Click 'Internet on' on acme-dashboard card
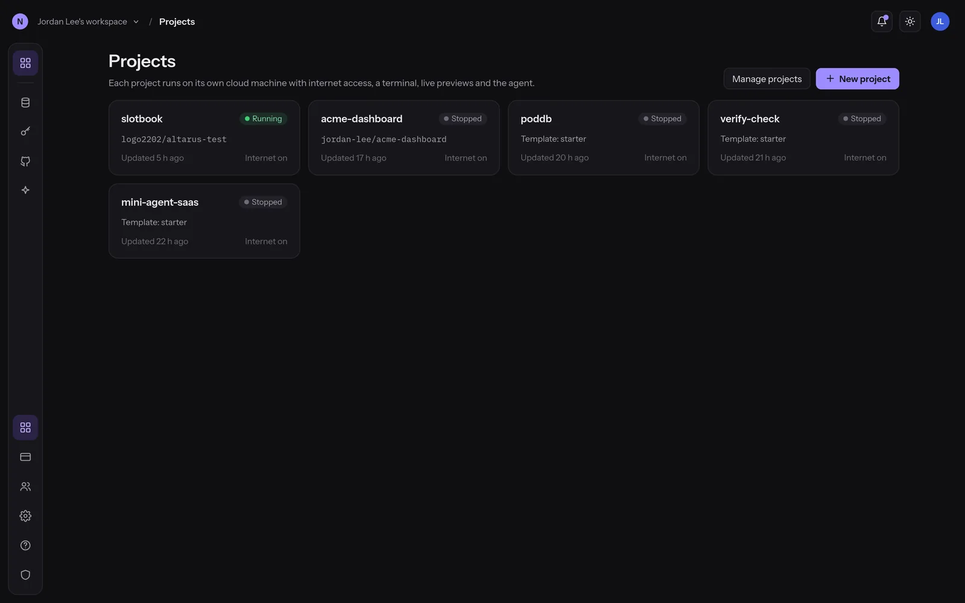 pyautogui.click(x=466, y=158)
